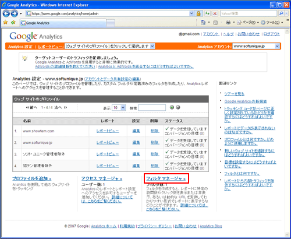Open the ヘルプ link at top
The height and width of the screenshot is (239, 291).
tap(228, 34)
